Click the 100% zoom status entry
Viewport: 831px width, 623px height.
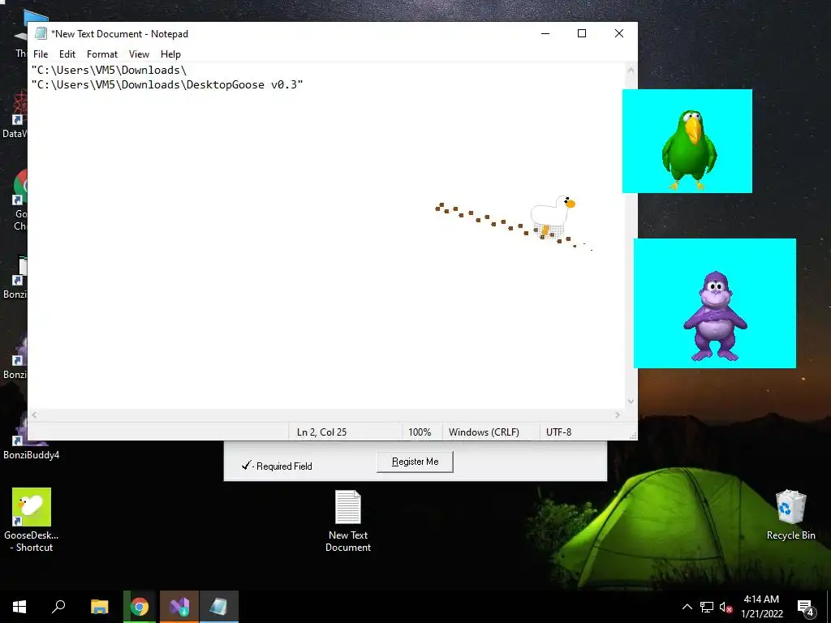(420, 432)
